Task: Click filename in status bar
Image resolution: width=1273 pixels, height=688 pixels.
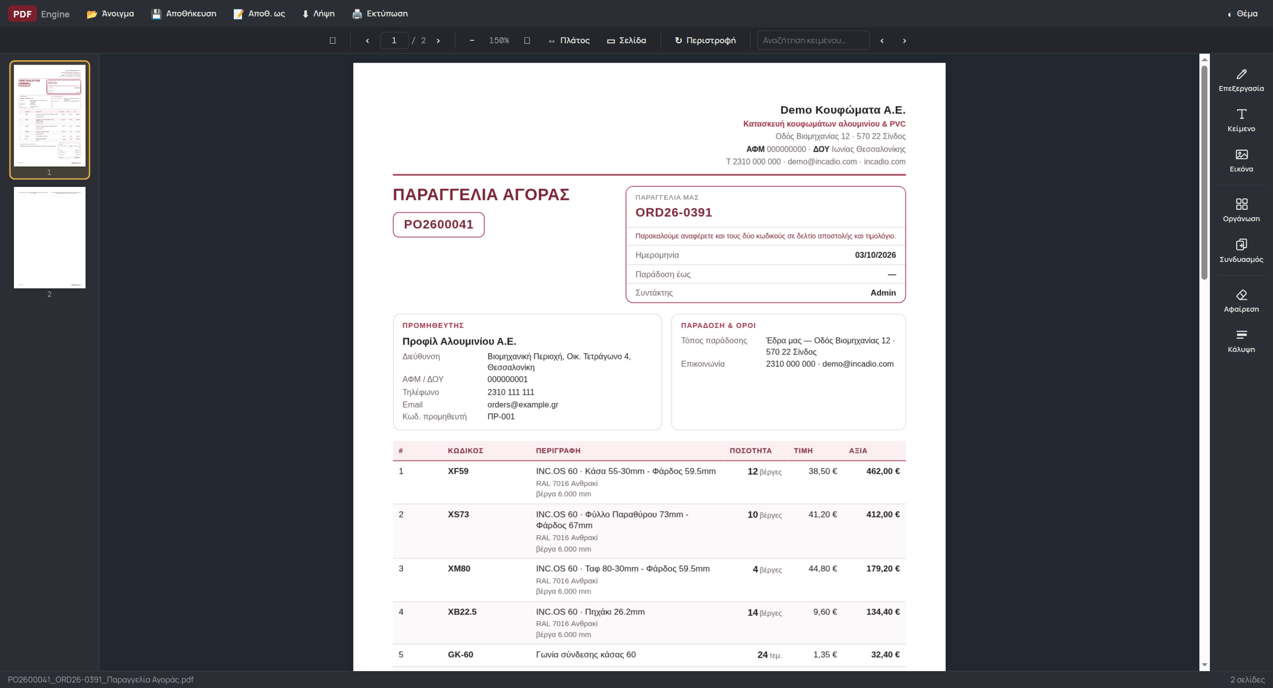Action: 100,680
